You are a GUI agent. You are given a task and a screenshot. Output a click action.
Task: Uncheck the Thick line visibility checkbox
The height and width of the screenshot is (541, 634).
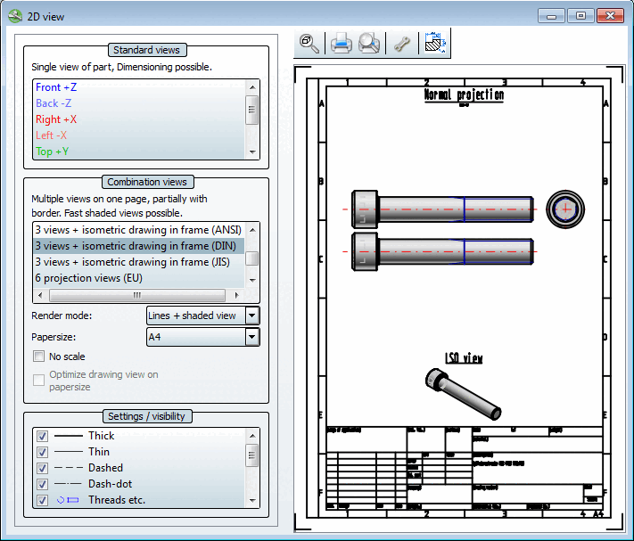(x=42, y=437)
